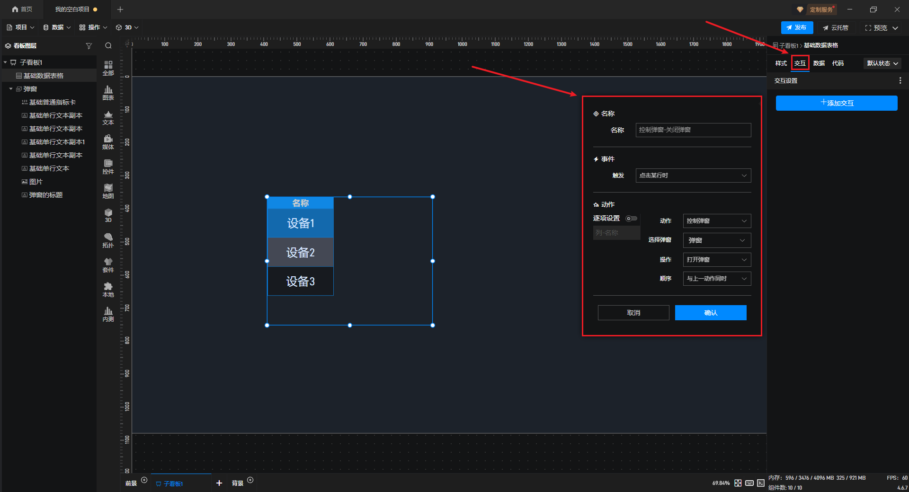The width and height of the screenshot is (909, 492).
Task: Open the 触发 event dropdown
Action: 693,176
